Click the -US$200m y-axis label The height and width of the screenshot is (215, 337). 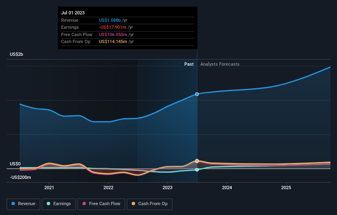pos(21,177)
